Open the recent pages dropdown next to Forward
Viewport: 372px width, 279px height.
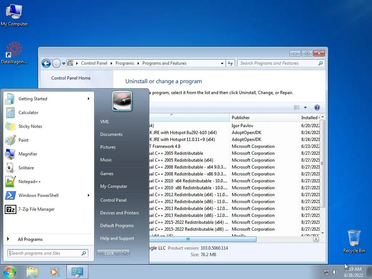64,64
